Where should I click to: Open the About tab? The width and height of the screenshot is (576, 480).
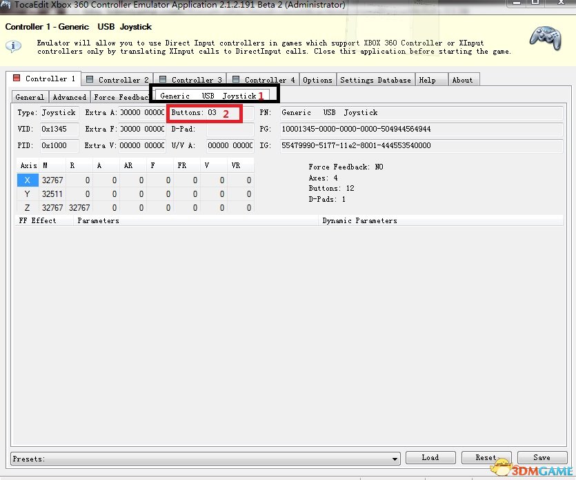[464, 80]
